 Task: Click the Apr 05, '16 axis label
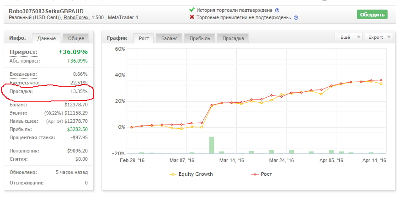click(331, 160)
